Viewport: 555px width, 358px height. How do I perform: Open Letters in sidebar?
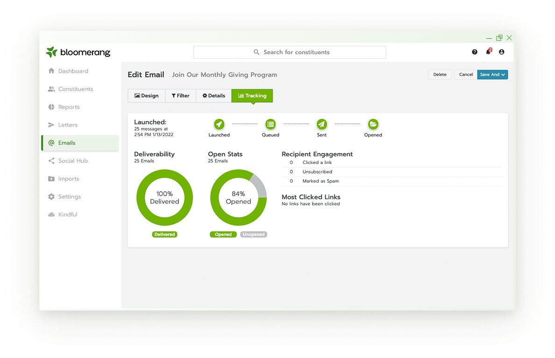point(80,124)
